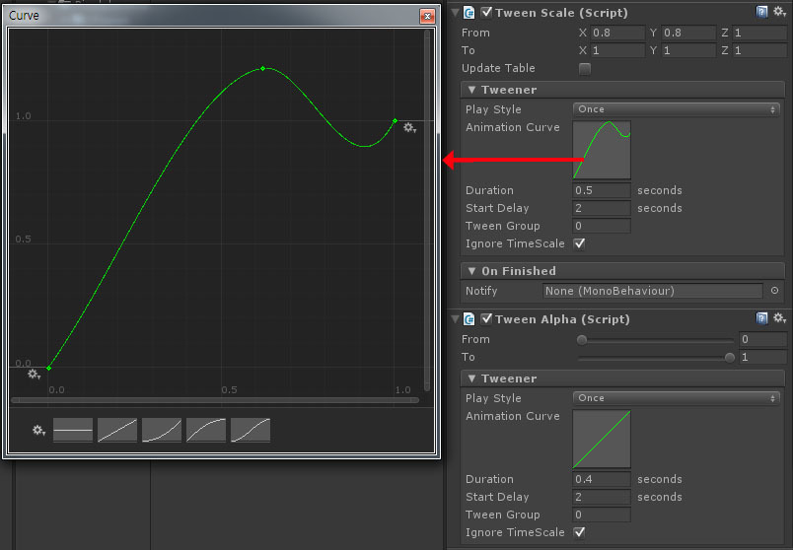This screenshot has width=793, height=550.
Task: Edit Tween Alpha Duration field 0.4
Action: [602, 479]
